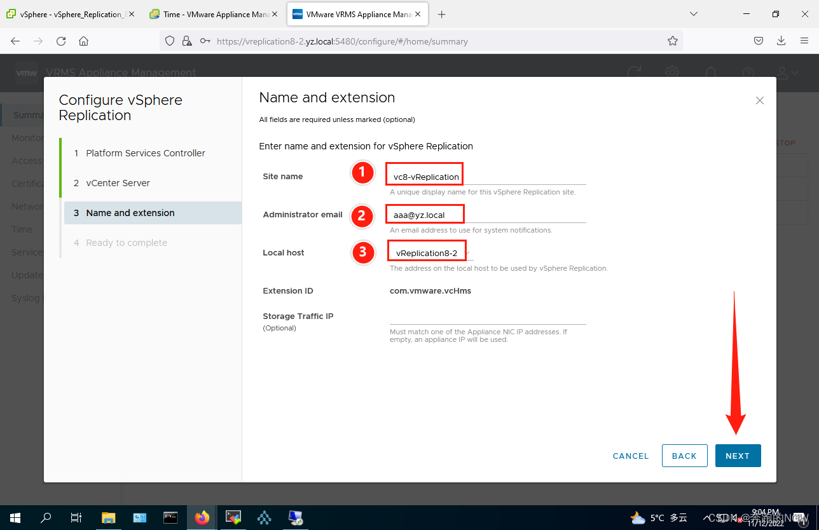Open the Firefox downloads panel

click(x=781, y=41)
